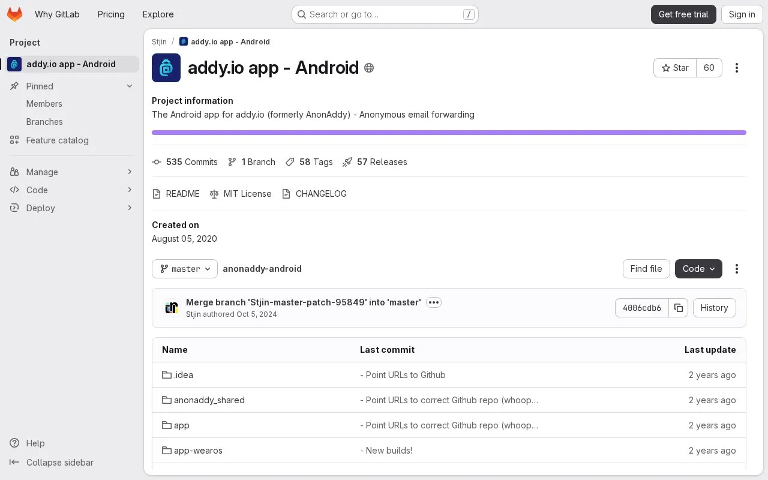Open the repository actions kebab menu beside Code
768x480 pixels.
tap(737, 269)
